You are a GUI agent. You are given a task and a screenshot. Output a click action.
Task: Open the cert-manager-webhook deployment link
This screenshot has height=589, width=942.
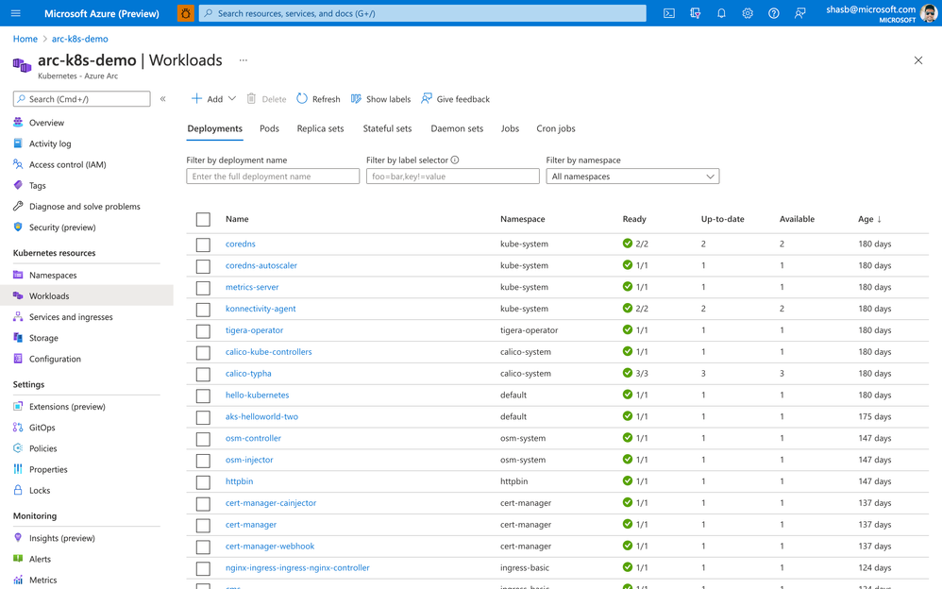(x=270, y=547)
